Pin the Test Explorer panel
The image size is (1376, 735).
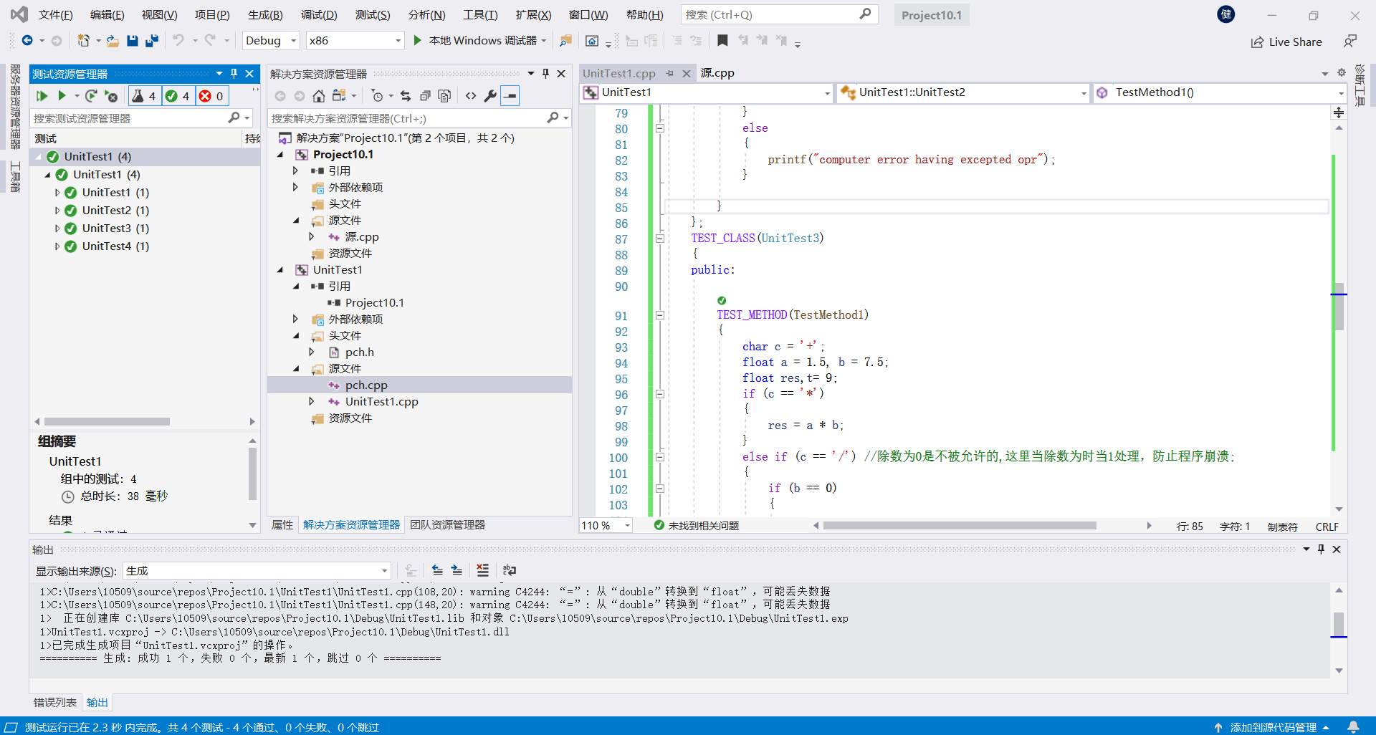(234, 74)
